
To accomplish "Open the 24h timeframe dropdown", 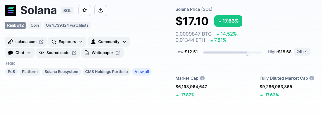I will tap(302, 52).
